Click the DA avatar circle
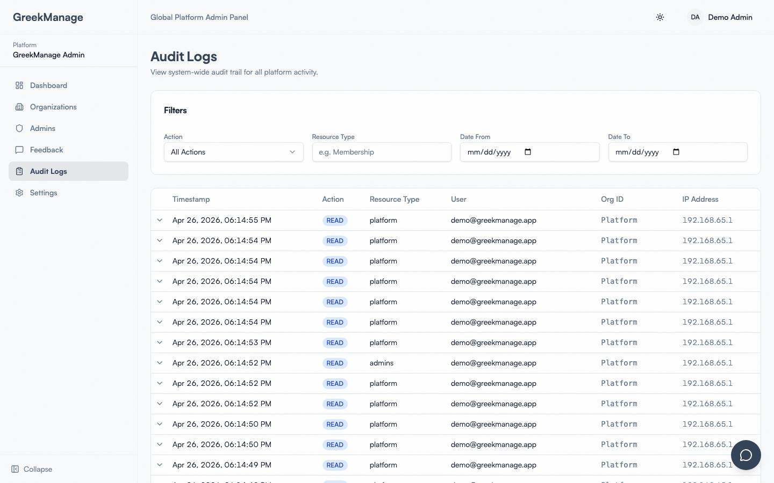This screenshot has height=483, width=774. [x=695, y=17]
